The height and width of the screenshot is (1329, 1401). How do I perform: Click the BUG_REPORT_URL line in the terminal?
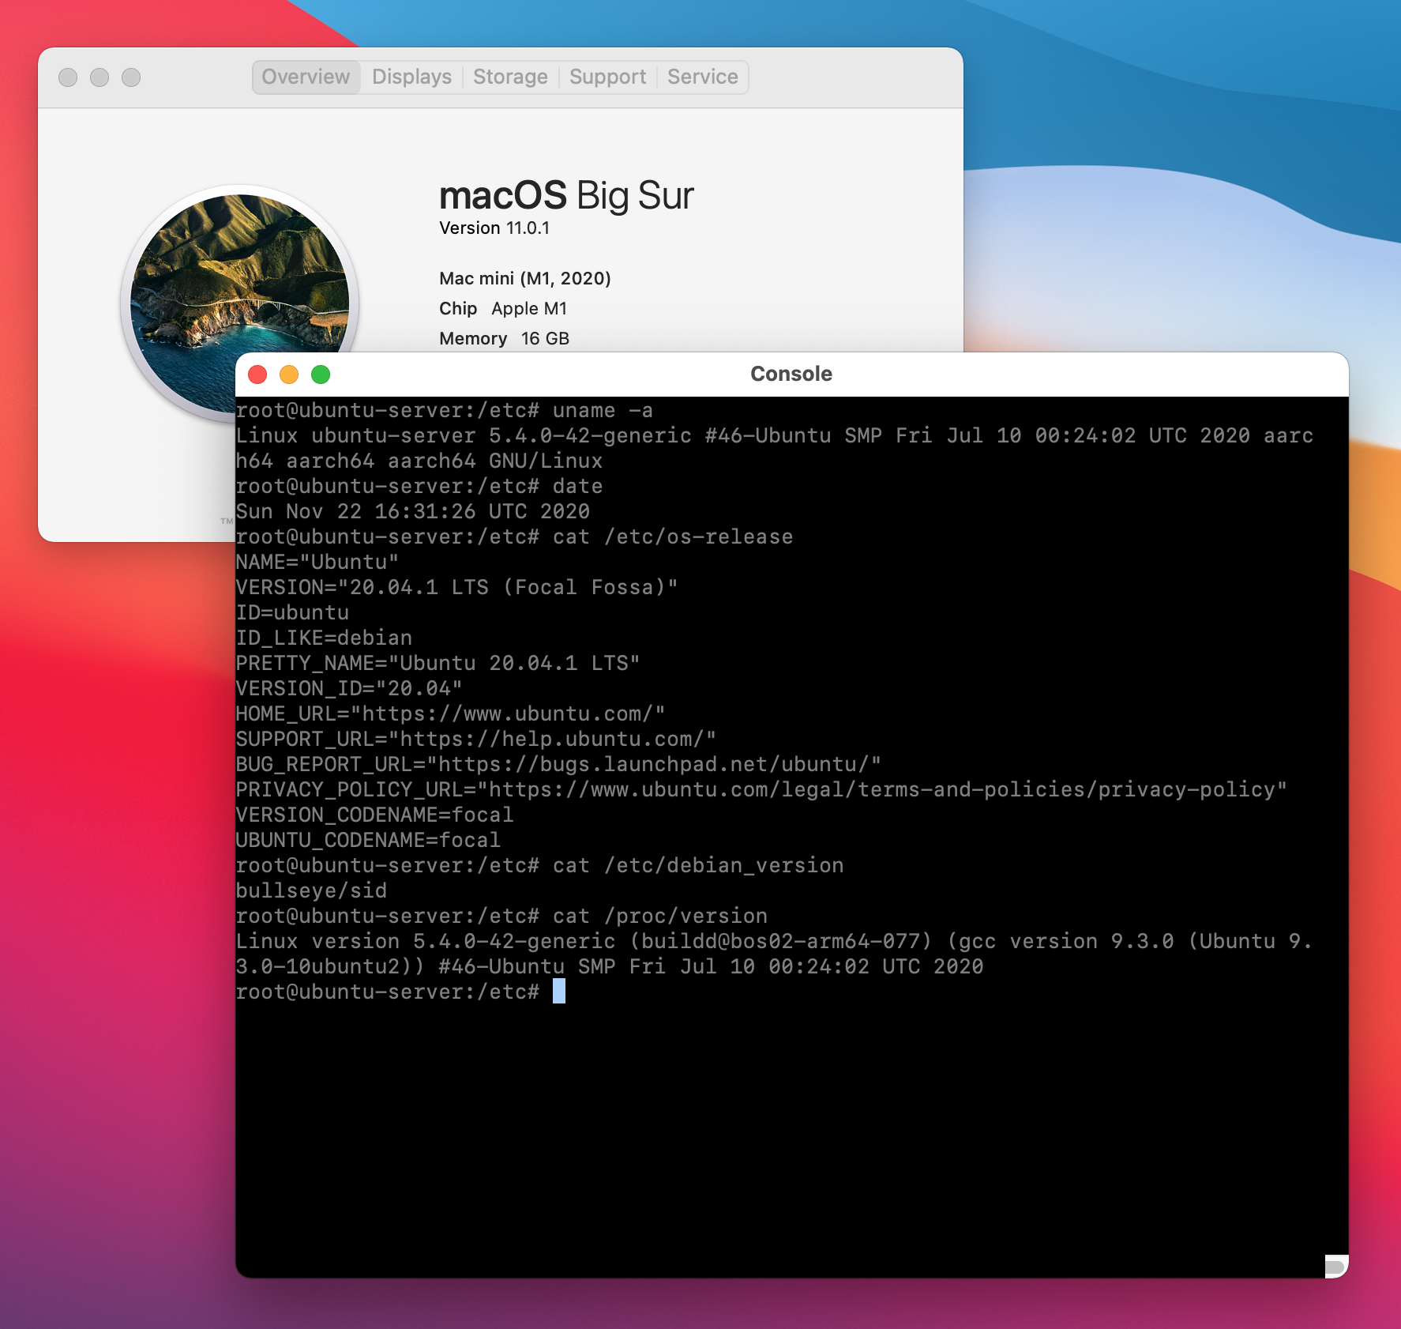click(x=558, y=765)
